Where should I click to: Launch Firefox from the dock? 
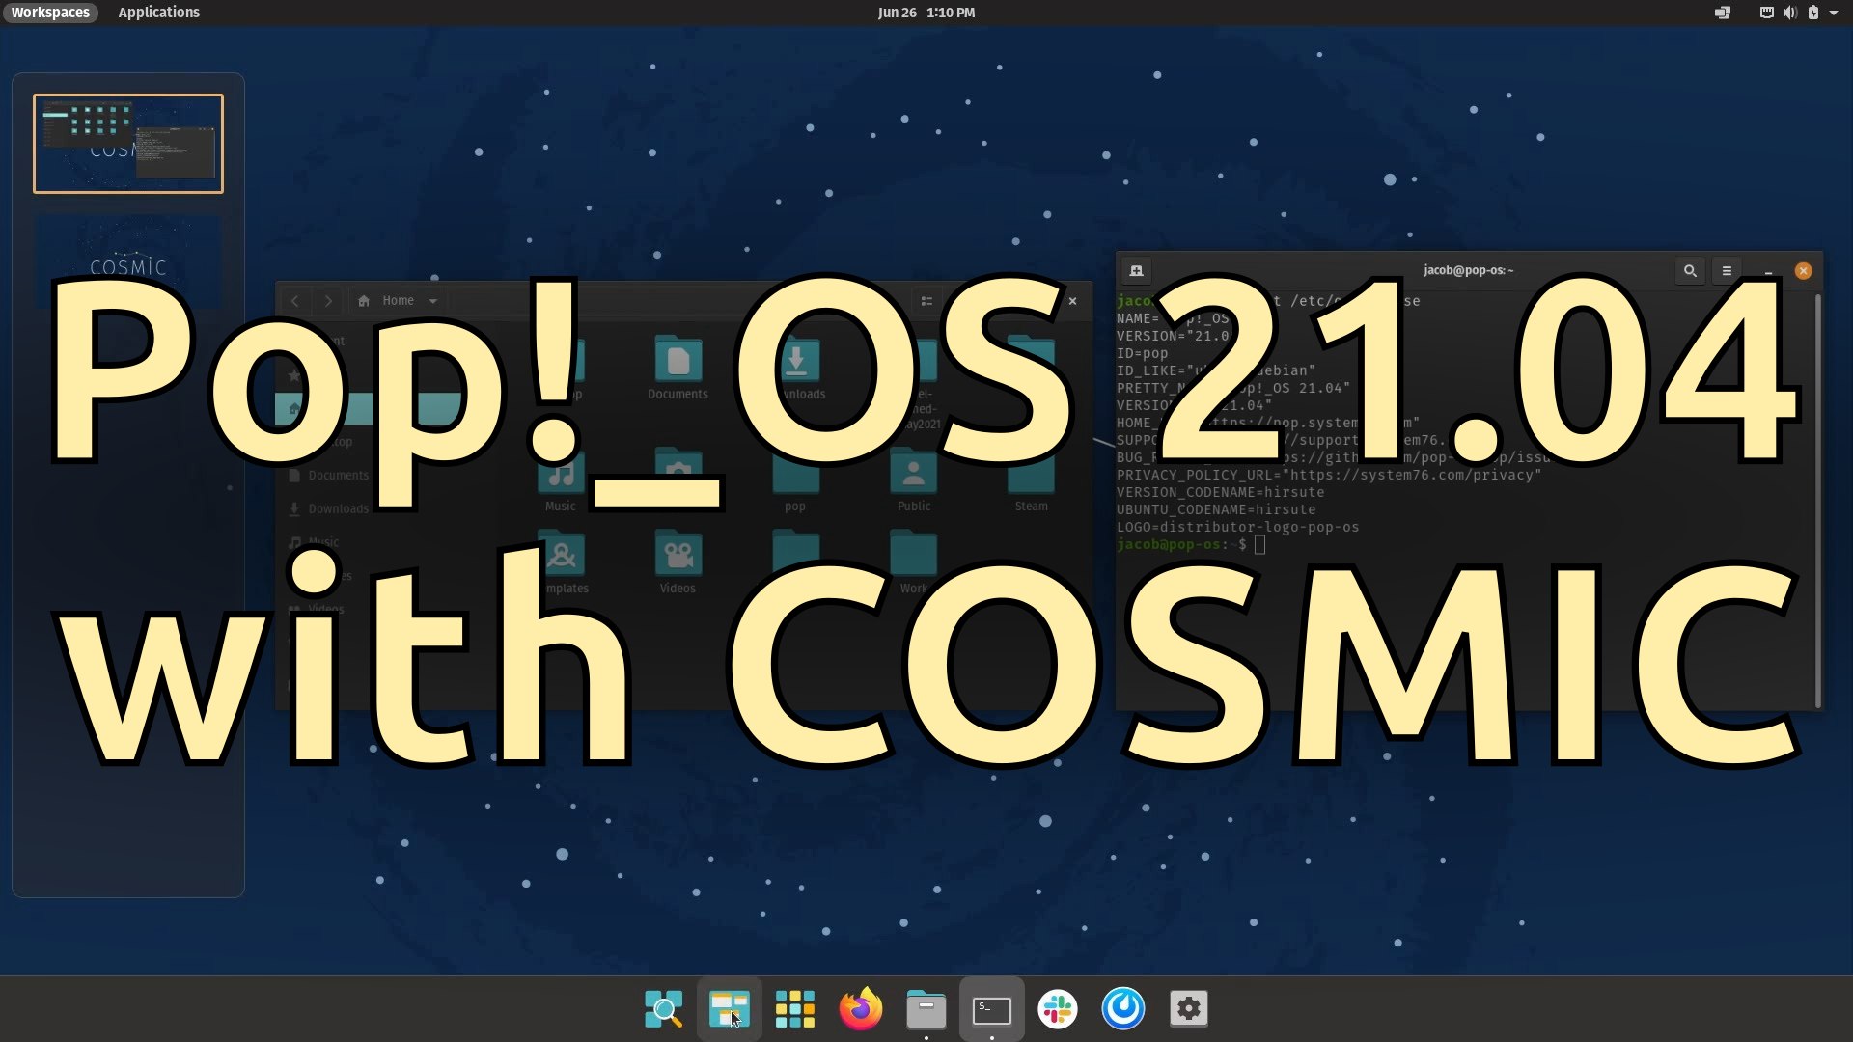860,1008
